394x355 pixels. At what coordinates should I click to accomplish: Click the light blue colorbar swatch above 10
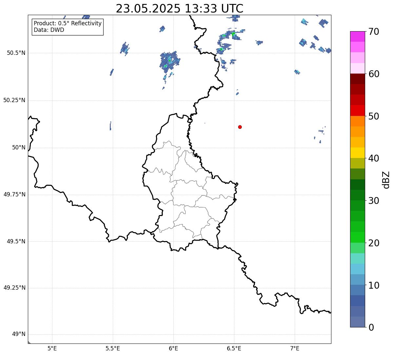pos(357,269)
